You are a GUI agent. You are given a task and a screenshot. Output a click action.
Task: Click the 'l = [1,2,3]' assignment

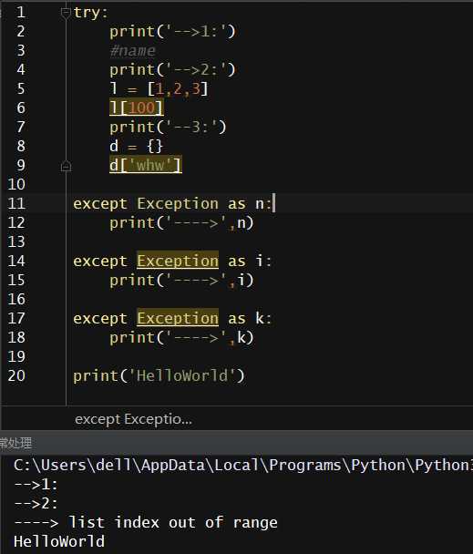(x=159, y=88)
